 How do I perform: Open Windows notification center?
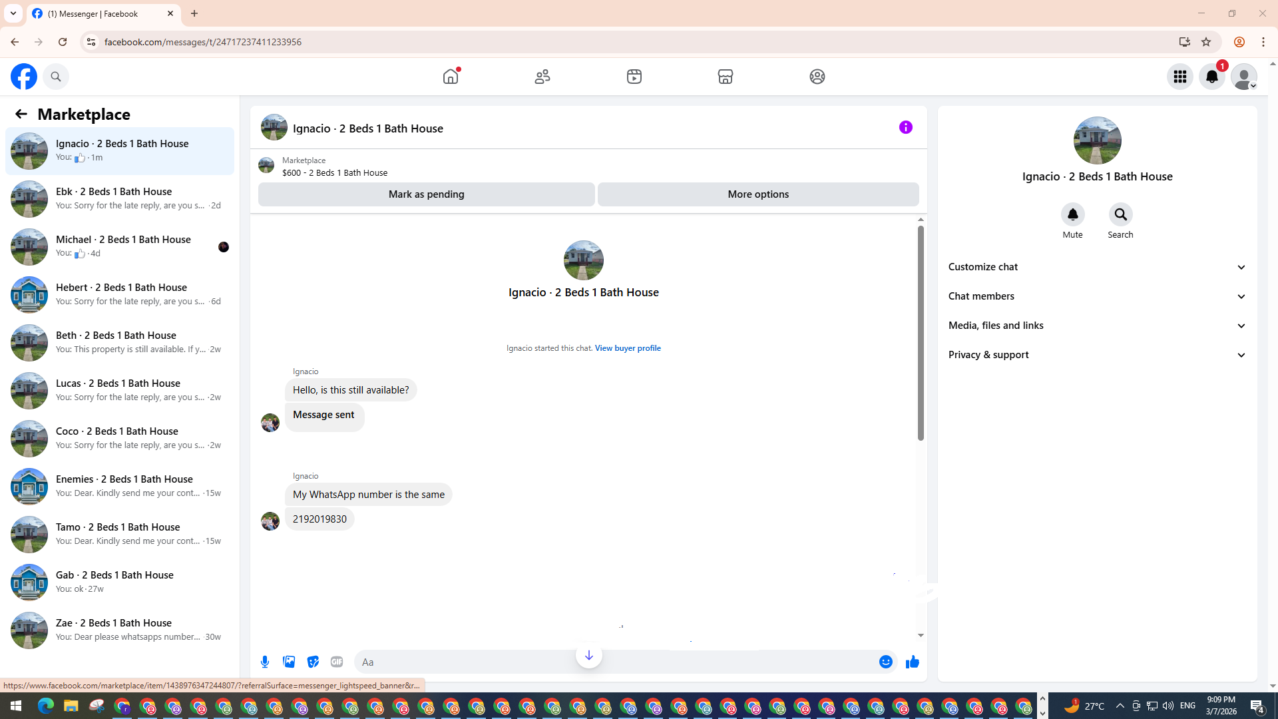coord(1257,706)
